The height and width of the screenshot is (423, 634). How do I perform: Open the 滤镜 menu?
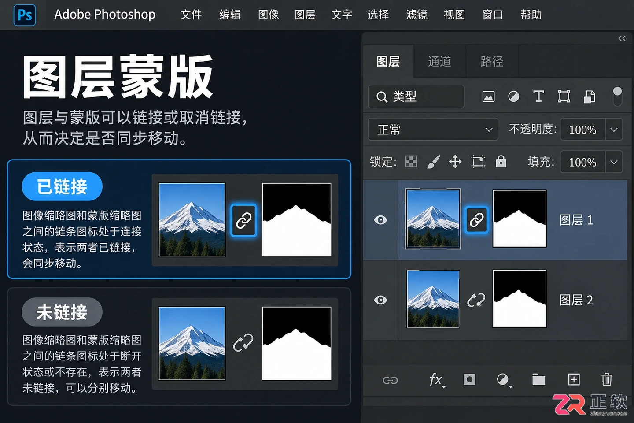coord(417,15)
